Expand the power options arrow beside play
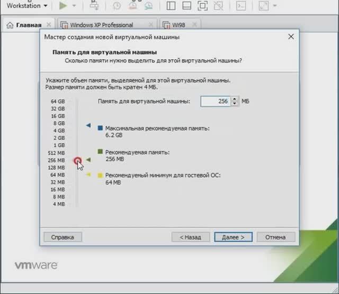 [x=74, y=6]
